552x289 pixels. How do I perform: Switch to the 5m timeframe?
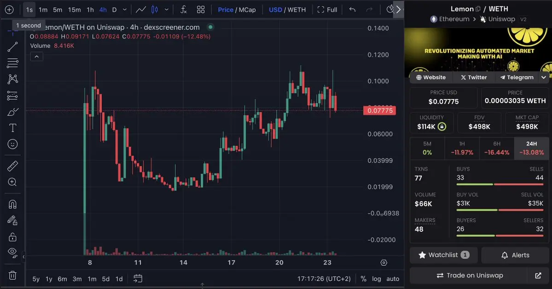(58, 10)
